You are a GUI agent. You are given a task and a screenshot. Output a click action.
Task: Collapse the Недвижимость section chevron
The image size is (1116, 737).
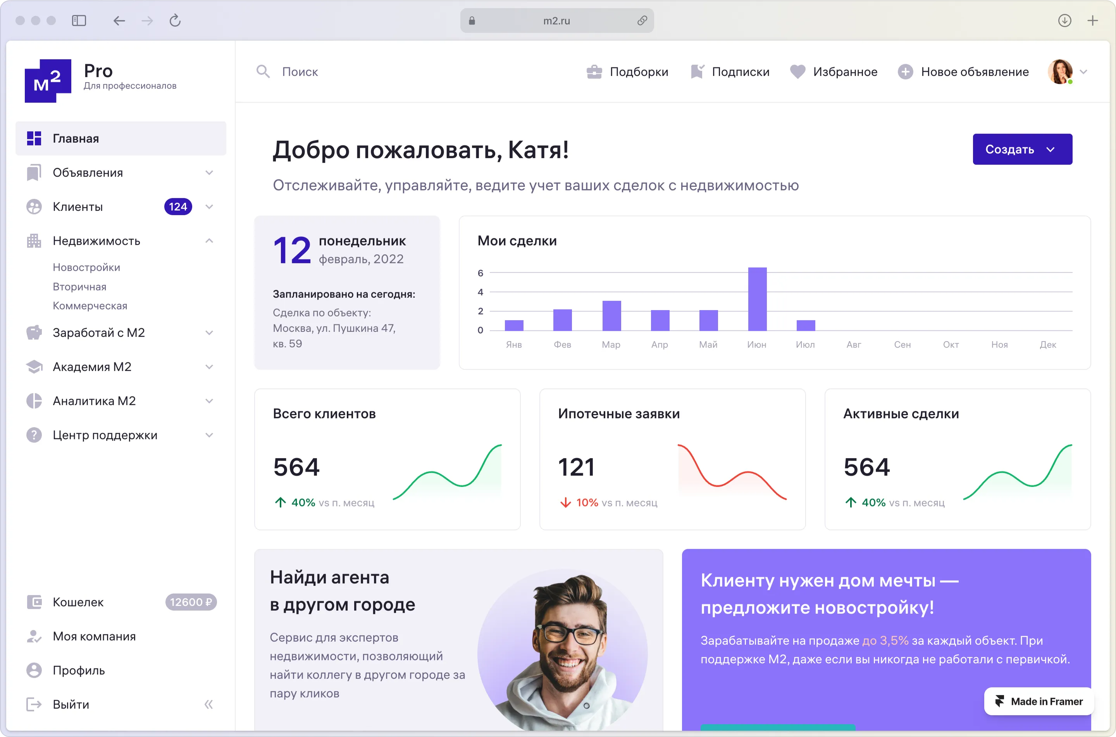coord(209,241)
